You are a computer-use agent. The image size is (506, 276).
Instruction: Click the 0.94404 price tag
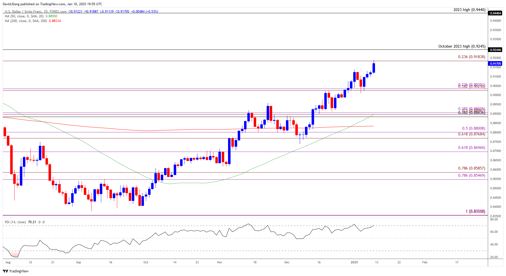click(495, 13)
